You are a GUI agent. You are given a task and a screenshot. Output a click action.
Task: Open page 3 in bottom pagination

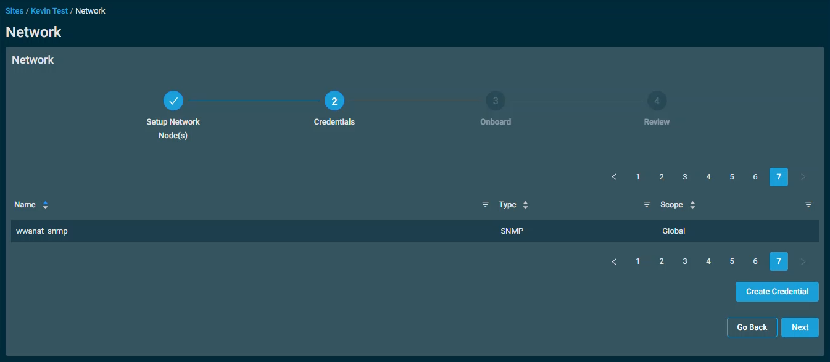[685, 261]
